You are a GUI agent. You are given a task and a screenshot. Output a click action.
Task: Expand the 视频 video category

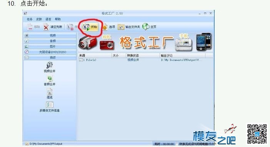click(x=50, y=36)
